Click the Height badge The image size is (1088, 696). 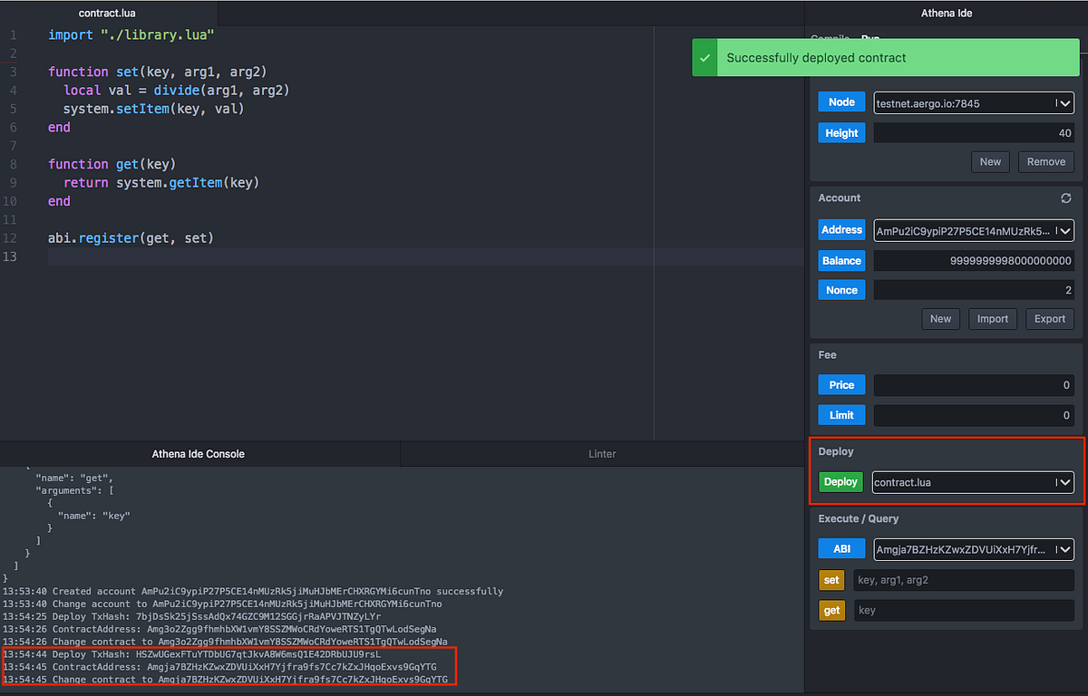click(841, 132)
